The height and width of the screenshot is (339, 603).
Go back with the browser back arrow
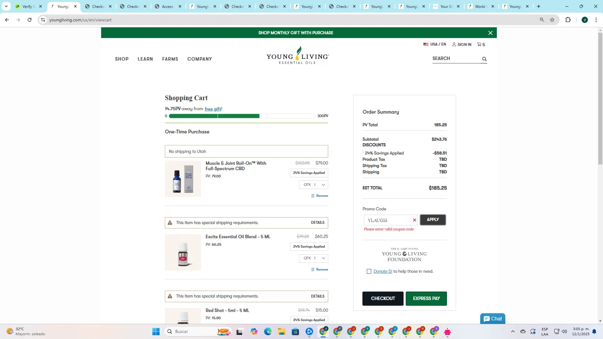click(x=7, y=20)
